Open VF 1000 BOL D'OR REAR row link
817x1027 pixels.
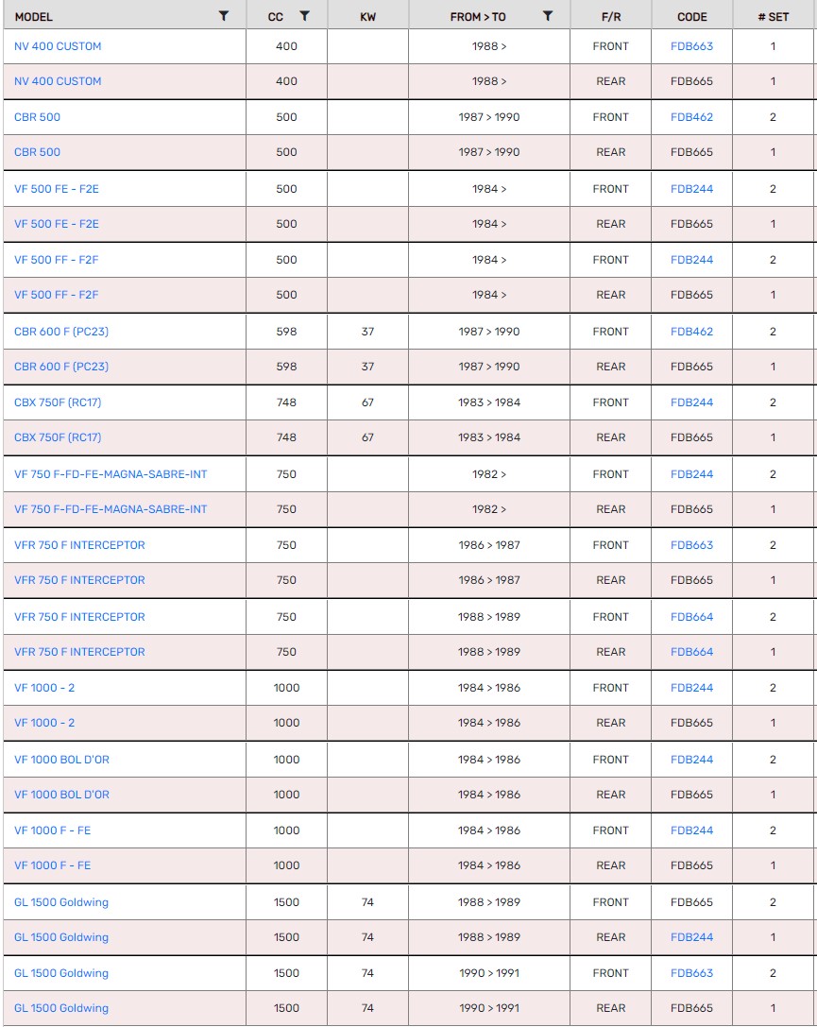click(61, 795)
